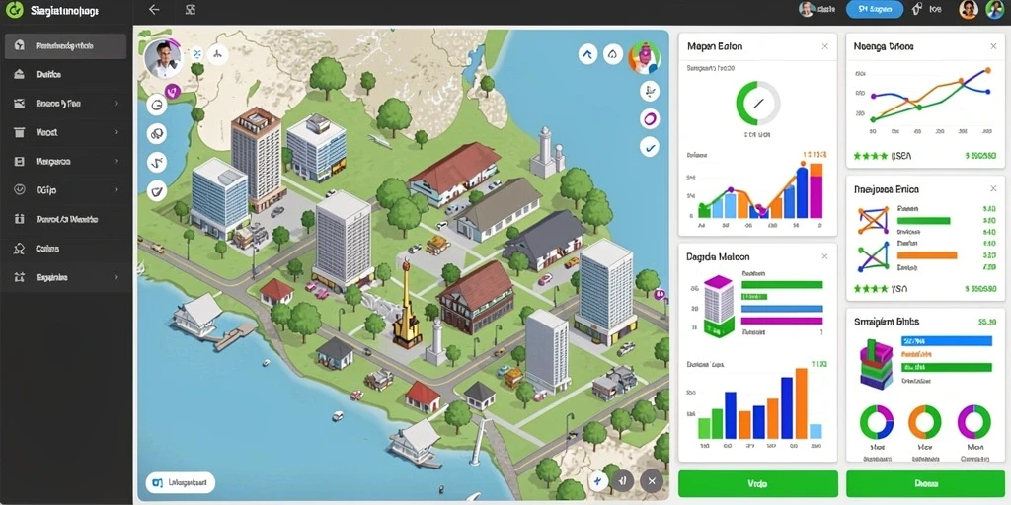1011x505 pixels.
Task: Open the second sidebar menu item
Action: coord(66,75)
